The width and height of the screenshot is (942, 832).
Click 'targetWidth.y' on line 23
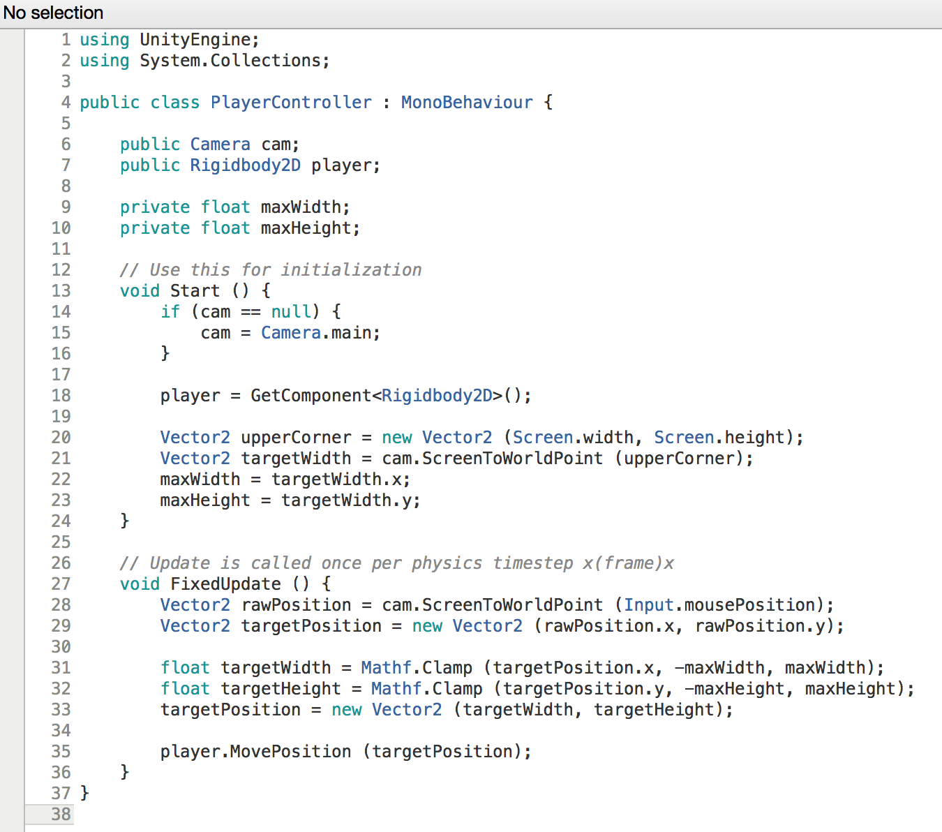pyautogui.click(x=346, y=500)
